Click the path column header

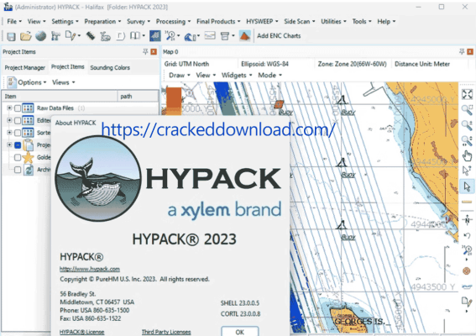tap(138, 97)
